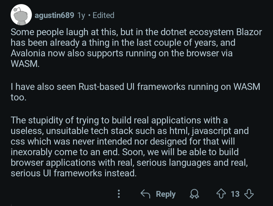This screenshot has height=206, width=273.
Task: Click the vote count showing 13
Action: [x=235, y=194]
